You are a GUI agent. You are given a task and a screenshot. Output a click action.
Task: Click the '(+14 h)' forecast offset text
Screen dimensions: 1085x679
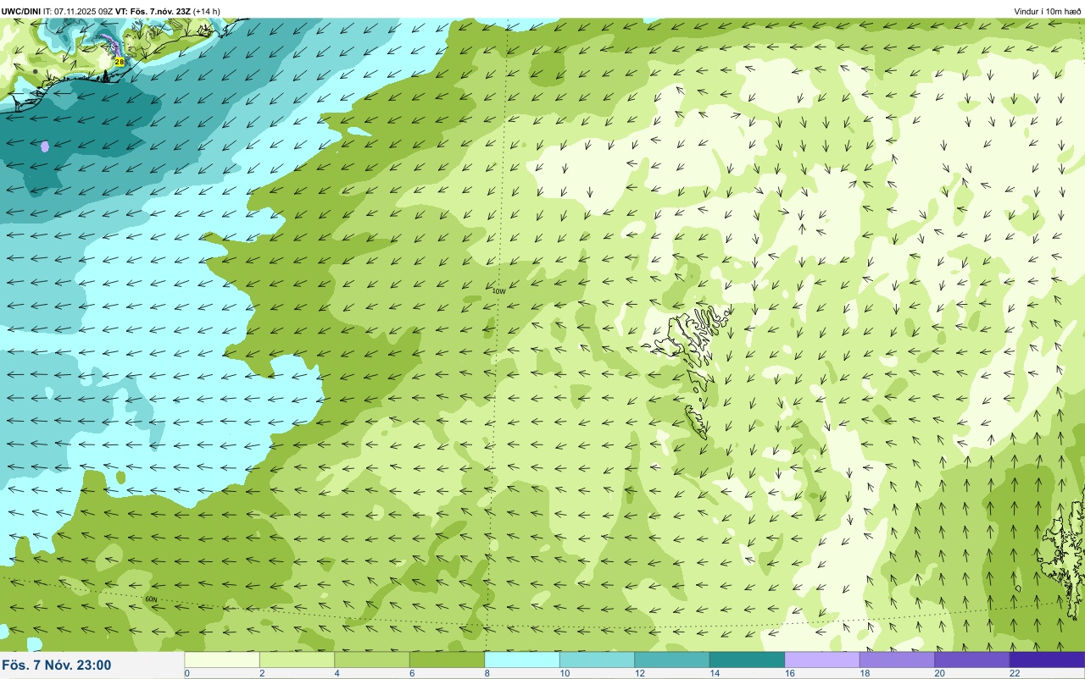coord(206,11)
